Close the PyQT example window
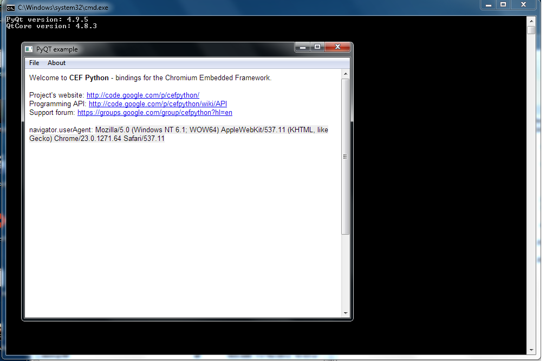 pyautogui.click(x=338, y=47)
